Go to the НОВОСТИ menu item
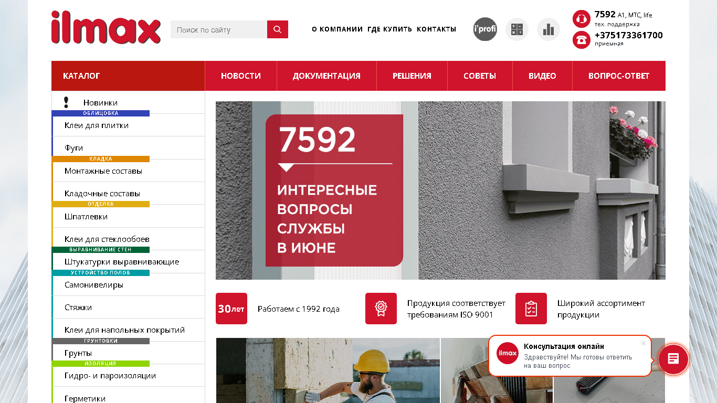 [241, 76]
